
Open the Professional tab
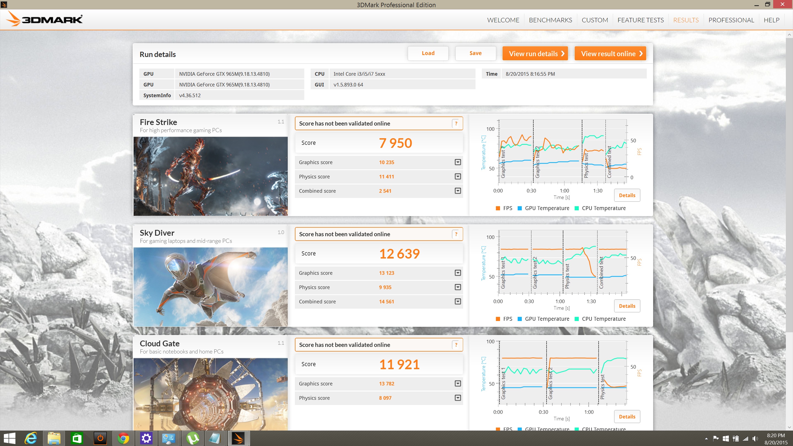tap(731, 20)
